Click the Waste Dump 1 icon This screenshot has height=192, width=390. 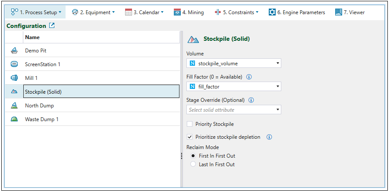pos(14,119)
